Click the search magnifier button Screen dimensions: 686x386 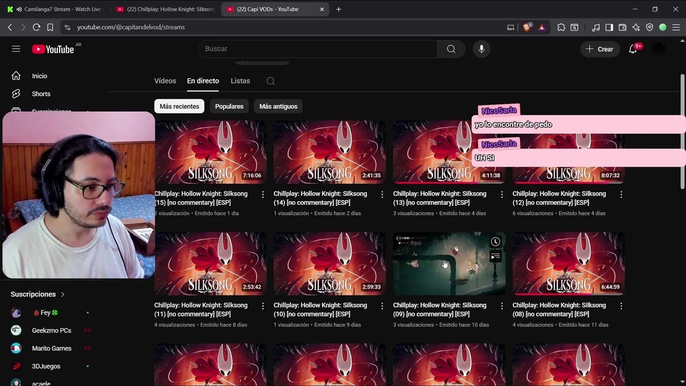tap(451, 49)
